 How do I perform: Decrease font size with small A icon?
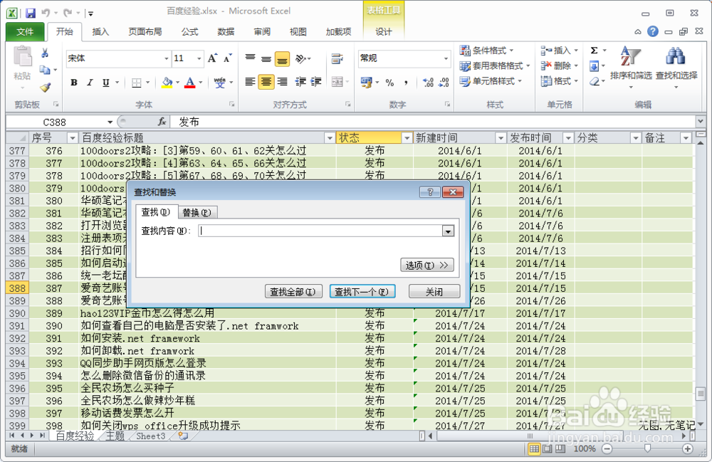(x=228, y=58)
